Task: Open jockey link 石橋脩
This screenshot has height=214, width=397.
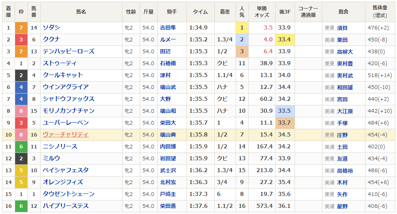Action: click(x=168, y=63)
